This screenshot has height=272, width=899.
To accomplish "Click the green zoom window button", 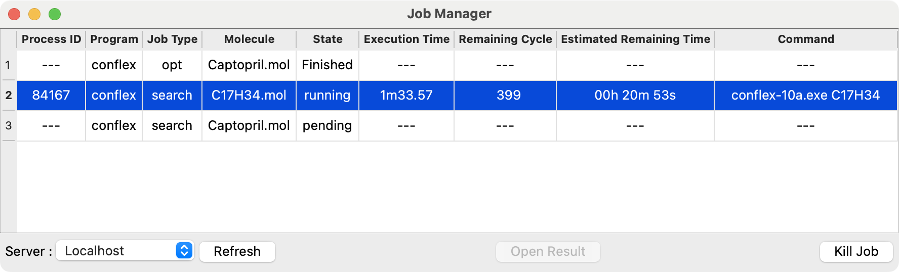I will (x=55, y=14).
